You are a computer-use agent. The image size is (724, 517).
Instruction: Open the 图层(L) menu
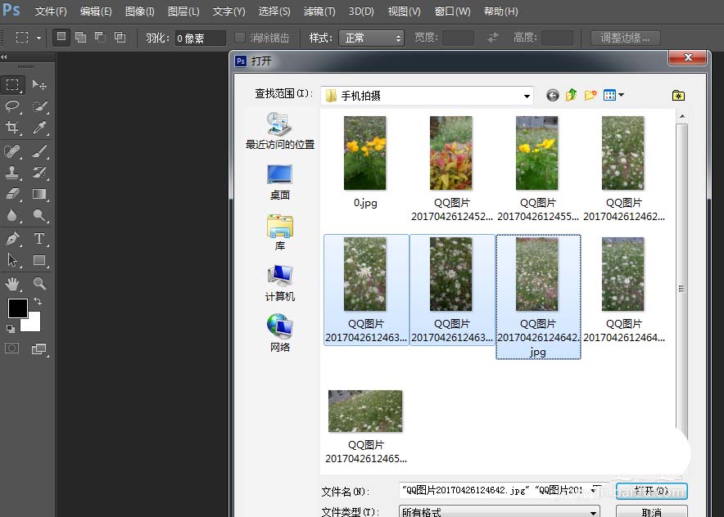[183, 11]
